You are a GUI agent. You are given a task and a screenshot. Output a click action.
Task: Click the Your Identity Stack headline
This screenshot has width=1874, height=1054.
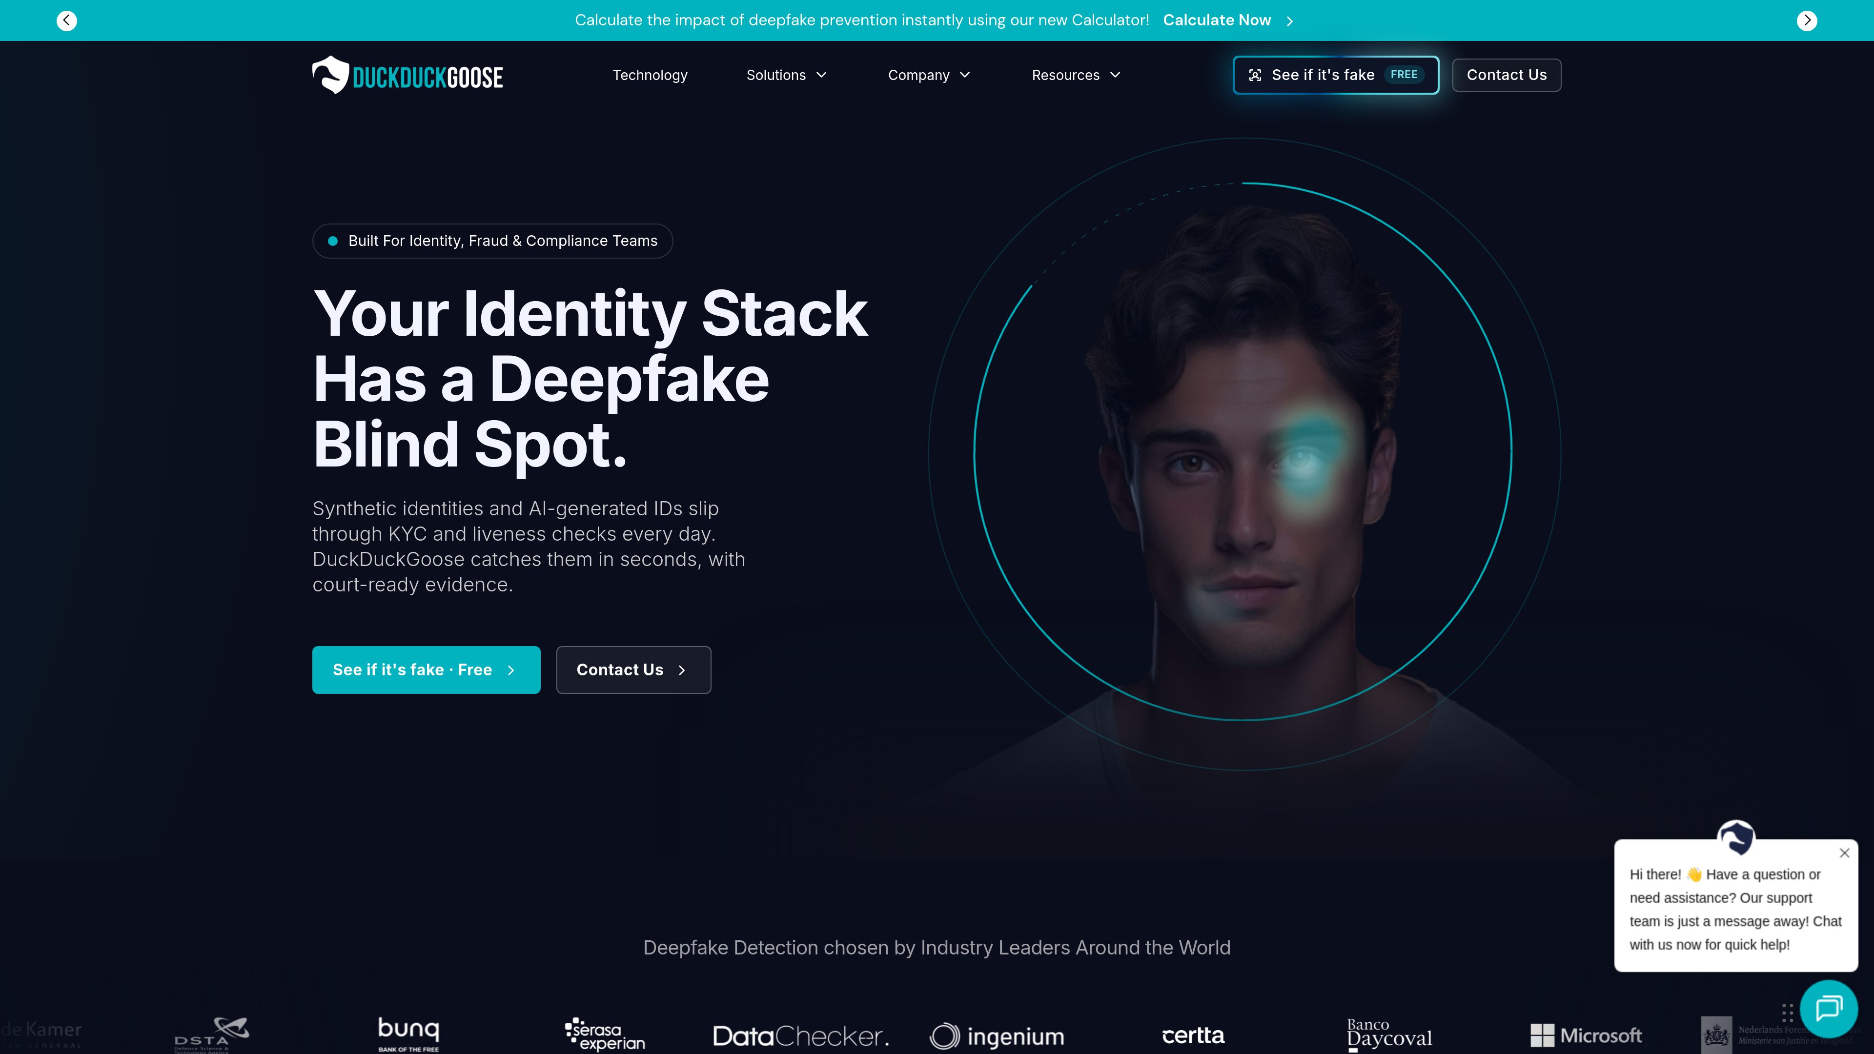(590, 378)
